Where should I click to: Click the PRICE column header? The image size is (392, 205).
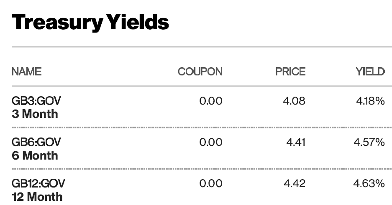coord(290,72)
